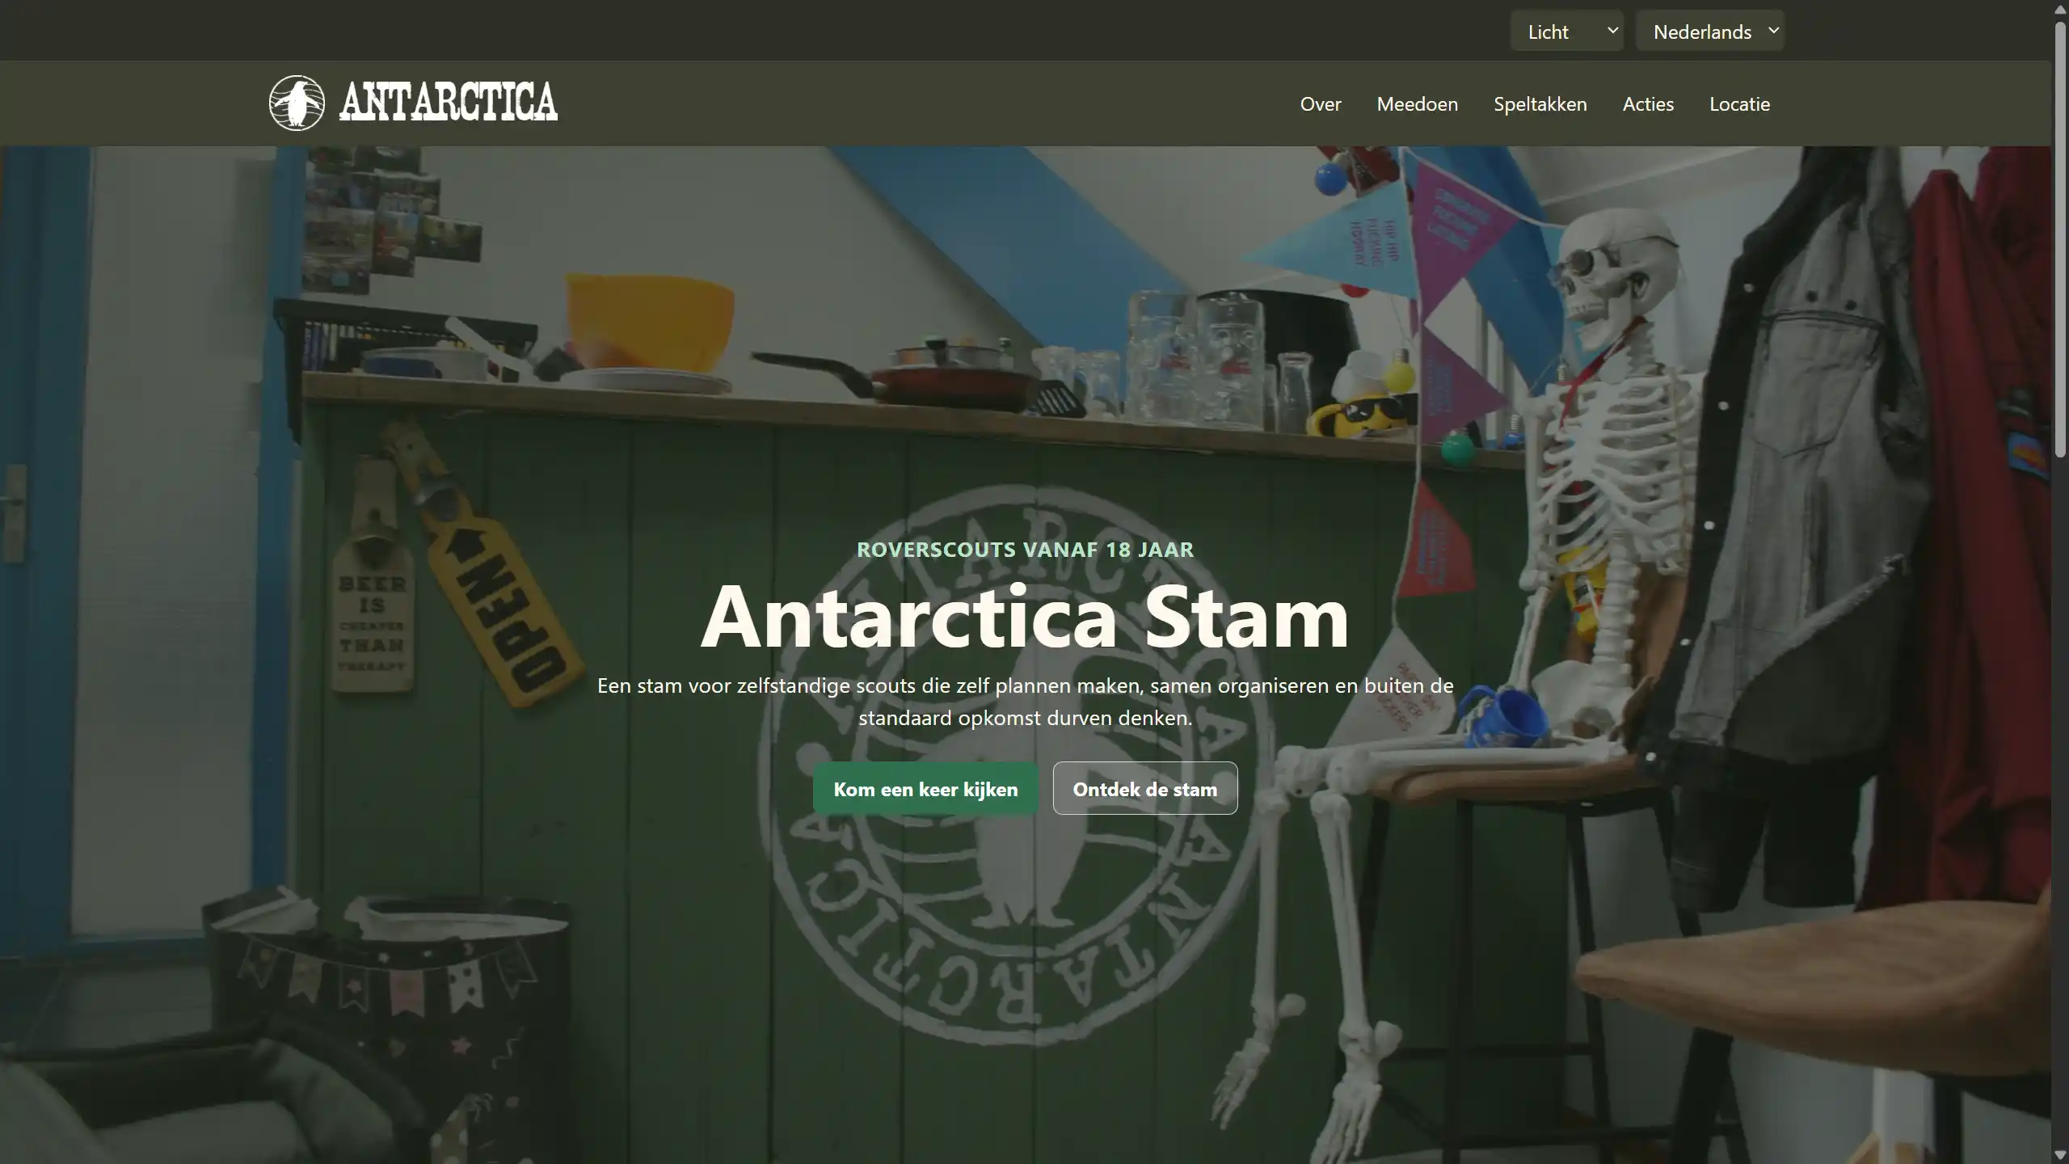Image resolution: width=2069 pixels, height=1164 pixels.
Task: Click the scrollbar down arrow
Action: tap(2060, 1156)
